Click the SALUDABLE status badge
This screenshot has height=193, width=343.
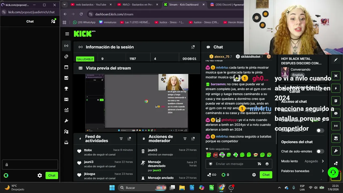(x=85, y=59)
